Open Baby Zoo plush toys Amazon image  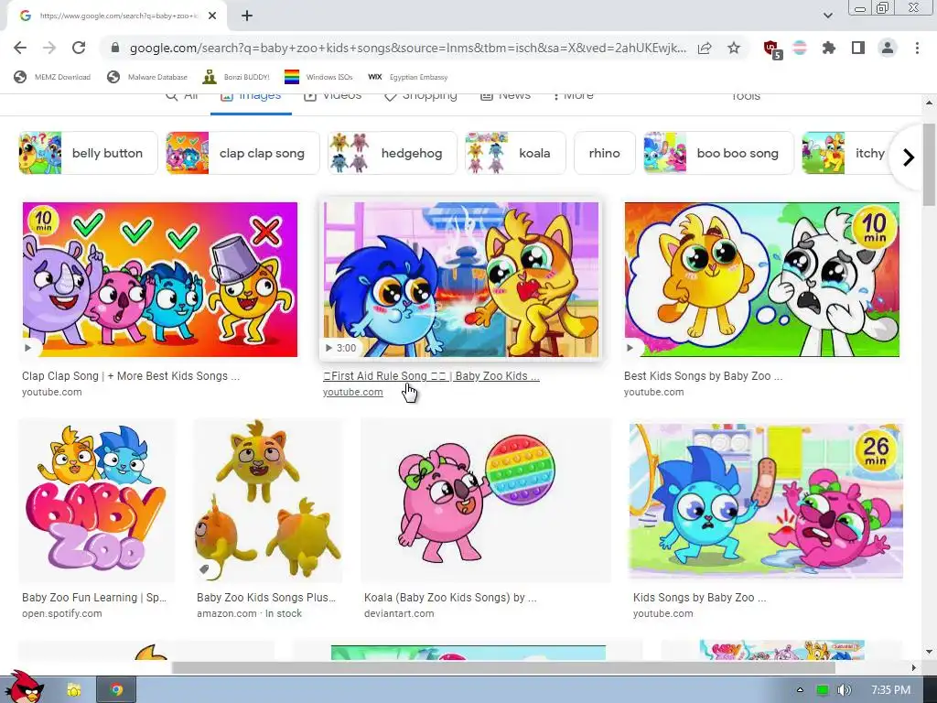268,501
